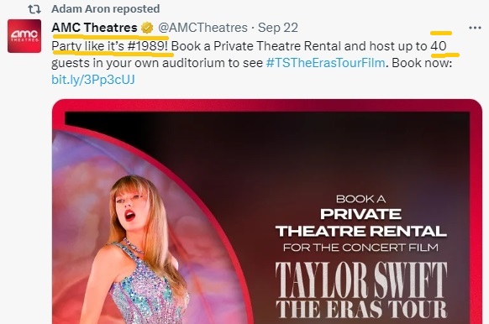Click the 'TAYLOR SWIFT' title in the image
The width and height of the screenshot is (489, 324).
(x=361, y=280)
